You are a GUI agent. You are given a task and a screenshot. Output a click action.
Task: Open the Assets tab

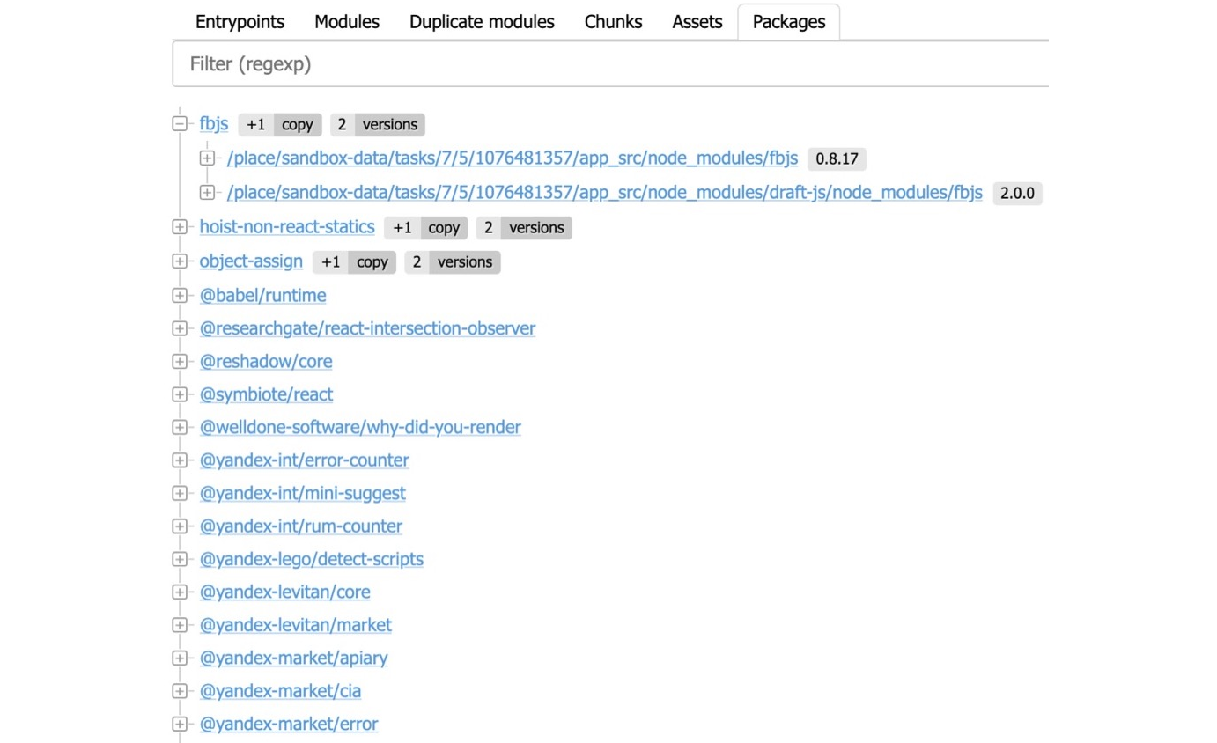pyautogui.click(x=697, y=22)
